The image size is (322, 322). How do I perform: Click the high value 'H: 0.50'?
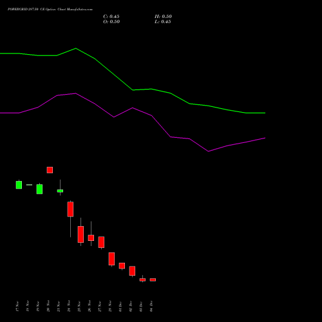click(x=163, y=17)
